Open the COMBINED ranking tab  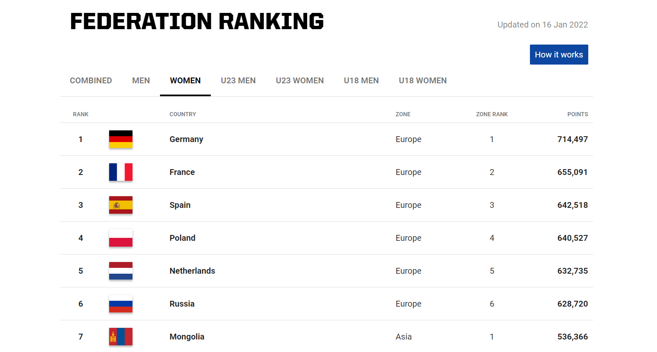(x=91, y=80)
